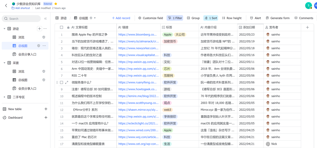Open the 1 Filter toggle

[175, 18]
